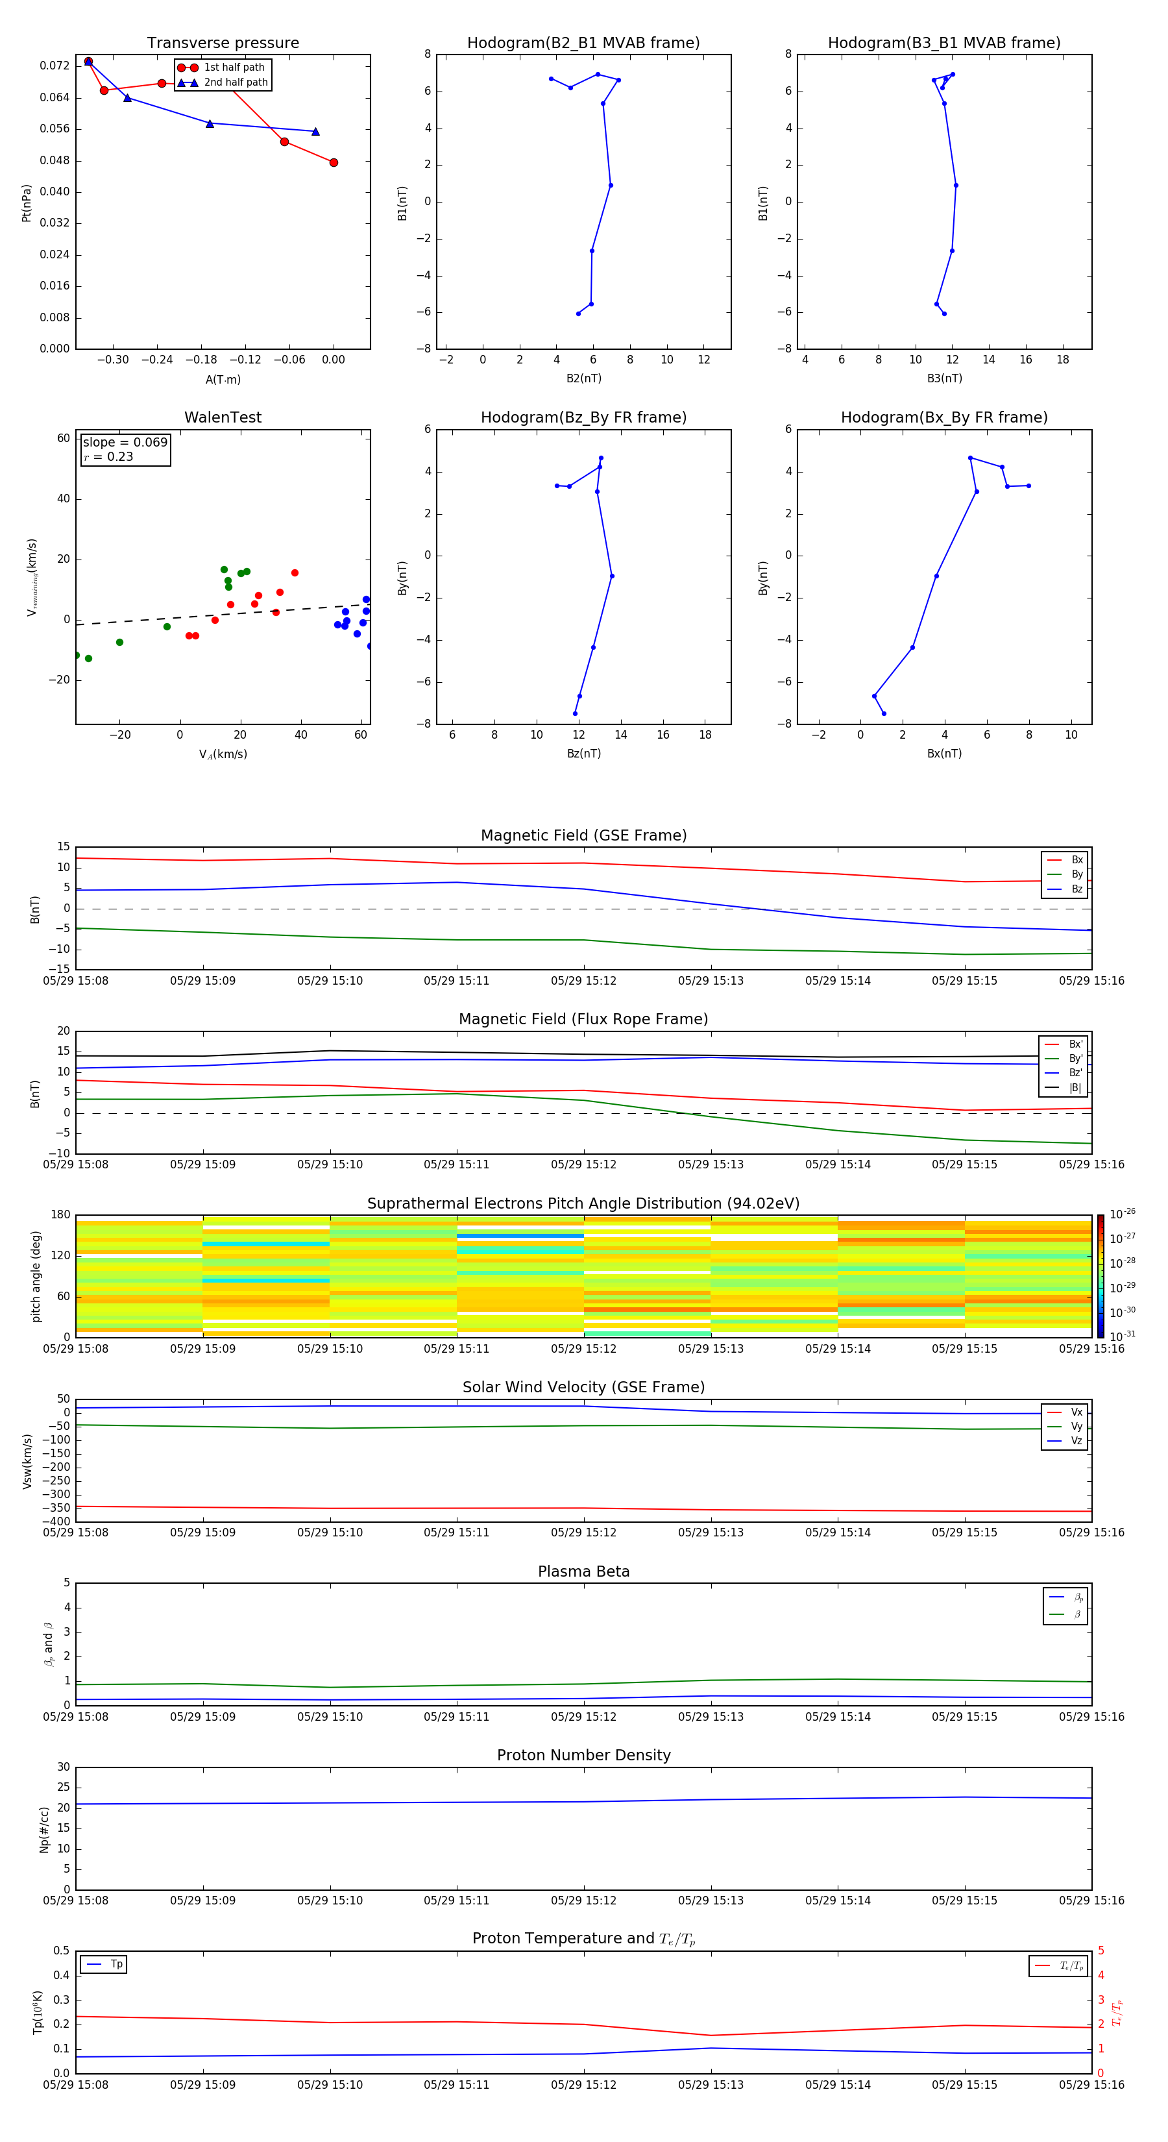1168x2142 pixels.
Task: Click the 'Vsw(km/s)' y-axis label
Action: 27,1461
